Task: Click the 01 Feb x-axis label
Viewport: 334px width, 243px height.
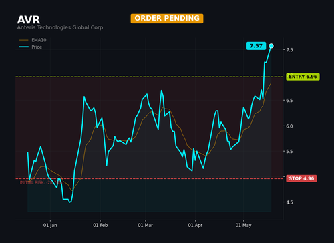Action: pos(100,225)
